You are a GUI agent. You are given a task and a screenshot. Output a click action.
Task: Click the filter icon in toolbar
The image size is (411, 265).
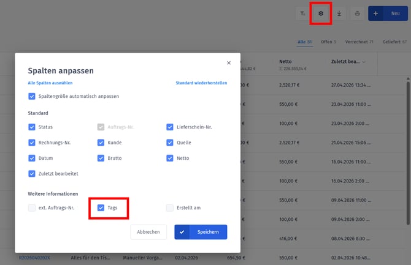pyautogui.click(x=303, y=13)
